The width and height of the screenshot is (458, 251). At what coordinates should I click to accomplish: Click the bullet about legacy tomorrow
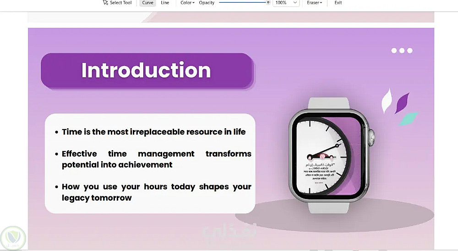click(x=153, y=192)
